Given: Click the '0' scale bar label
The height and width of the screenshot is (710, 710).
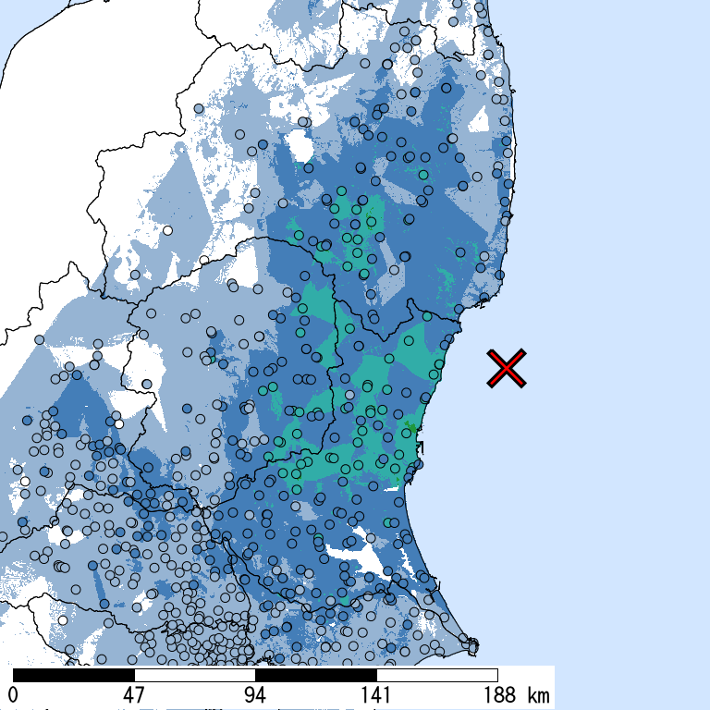Looking at the screenshot, I should (13, 695).
